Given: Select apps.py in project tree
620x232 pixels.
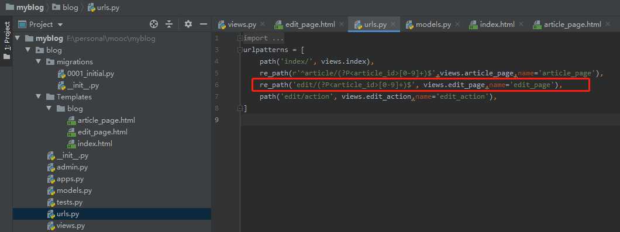Looking at the screenshot, I should tap(66, 179).
